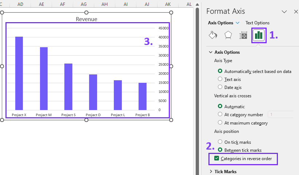299x175 pixels.
Task: Switch to the Text Options tab
Action: pos(258,23)
